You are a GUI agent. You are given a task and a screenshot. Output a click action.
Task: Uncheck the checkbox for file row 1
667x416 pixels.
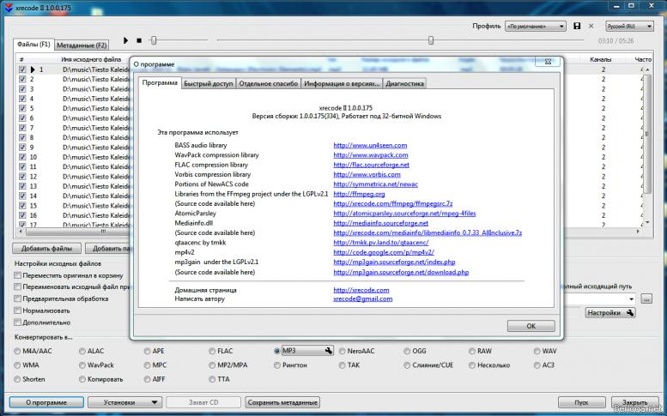22,69
